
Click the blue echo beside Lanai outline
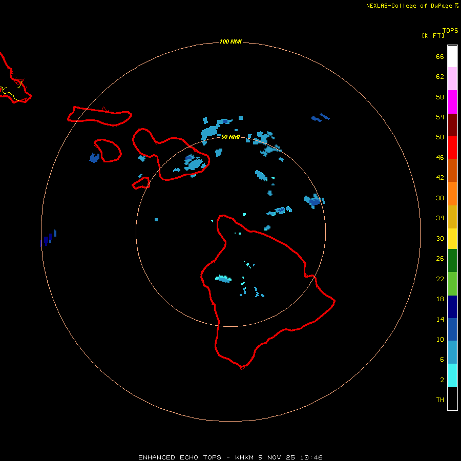[94, 158]
